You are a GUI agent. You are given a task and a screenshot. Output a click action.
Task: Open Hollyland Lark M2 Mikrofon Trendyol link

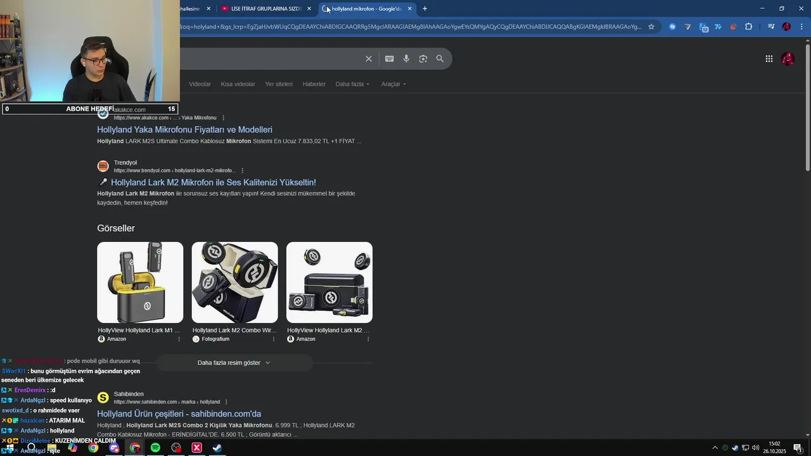[x=214, y=182]
